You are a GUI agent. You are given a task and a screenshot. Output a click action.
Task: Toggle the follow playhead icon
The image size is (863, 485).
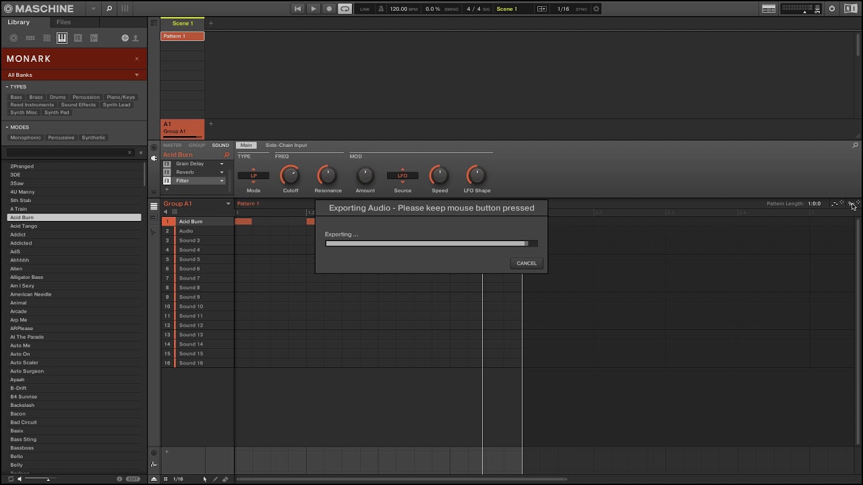point(542,9)
